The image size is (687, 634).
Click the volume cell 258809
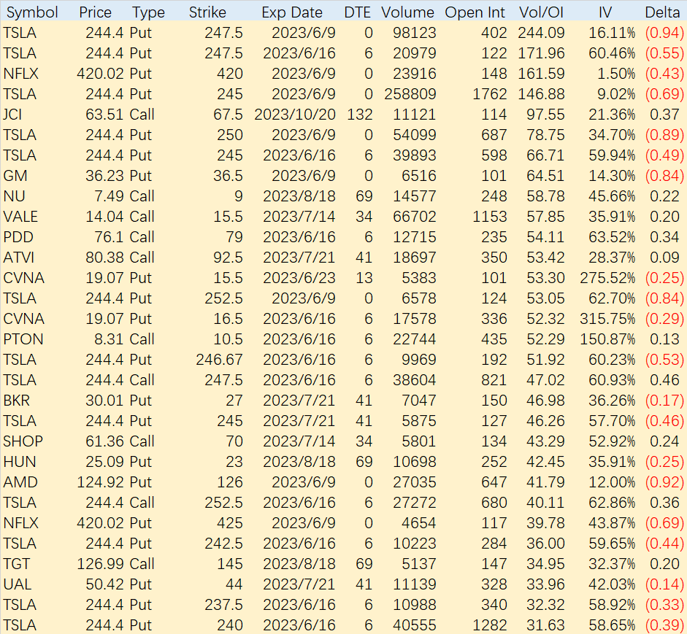(410, 94)
